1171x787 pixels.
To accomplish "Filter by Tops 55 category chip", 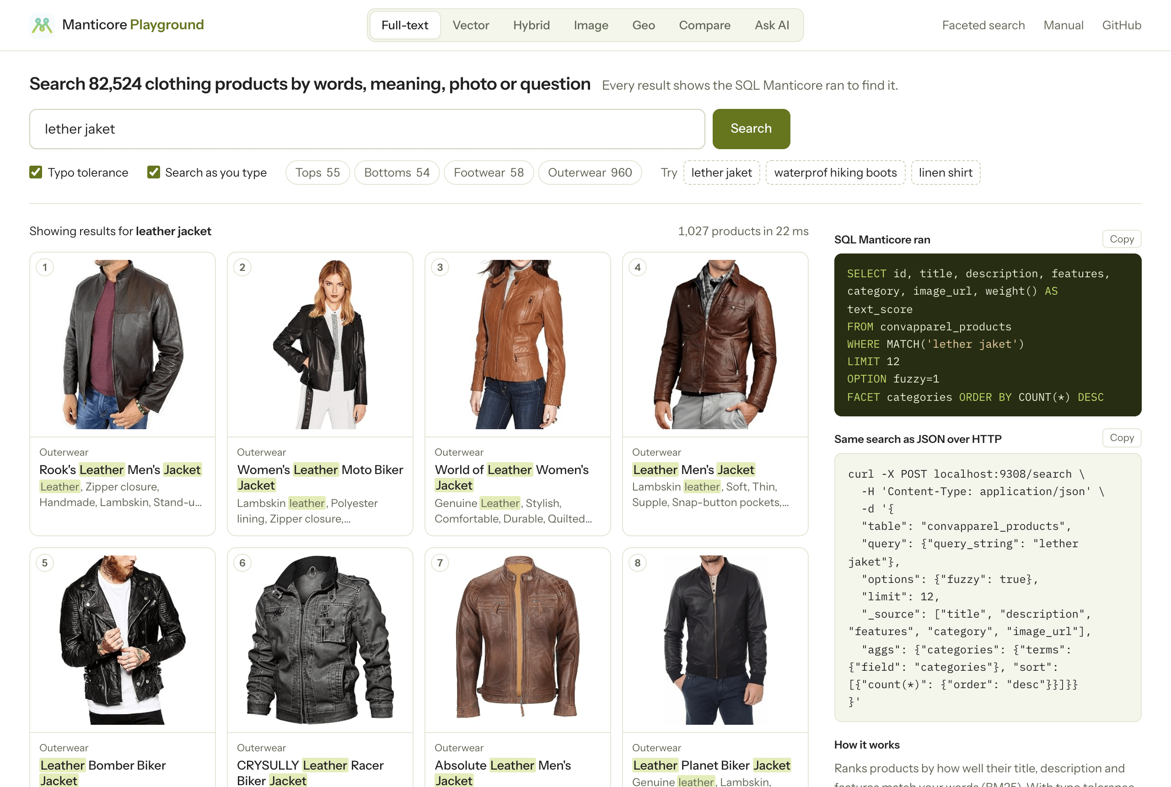I will tap(317, 172).
